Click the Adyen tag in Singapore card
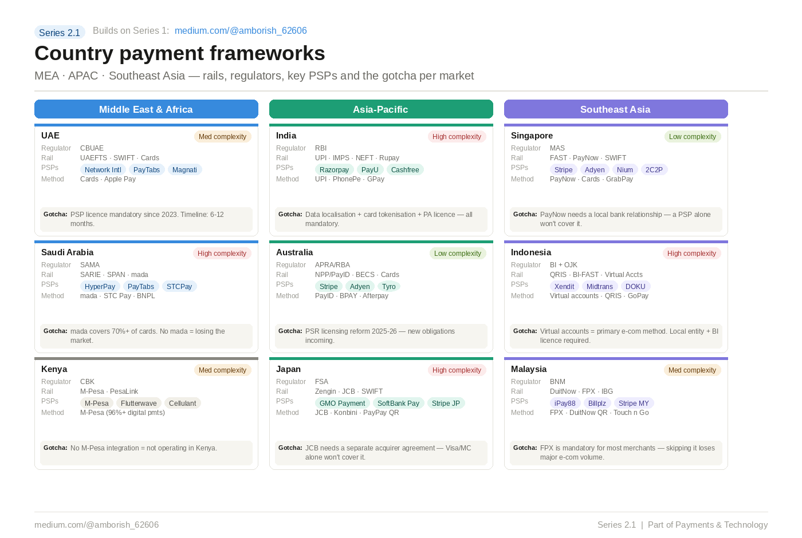Image resolution: width=802 pixels, height=538 pixels. pyautogui.click(x=595, y=170)
